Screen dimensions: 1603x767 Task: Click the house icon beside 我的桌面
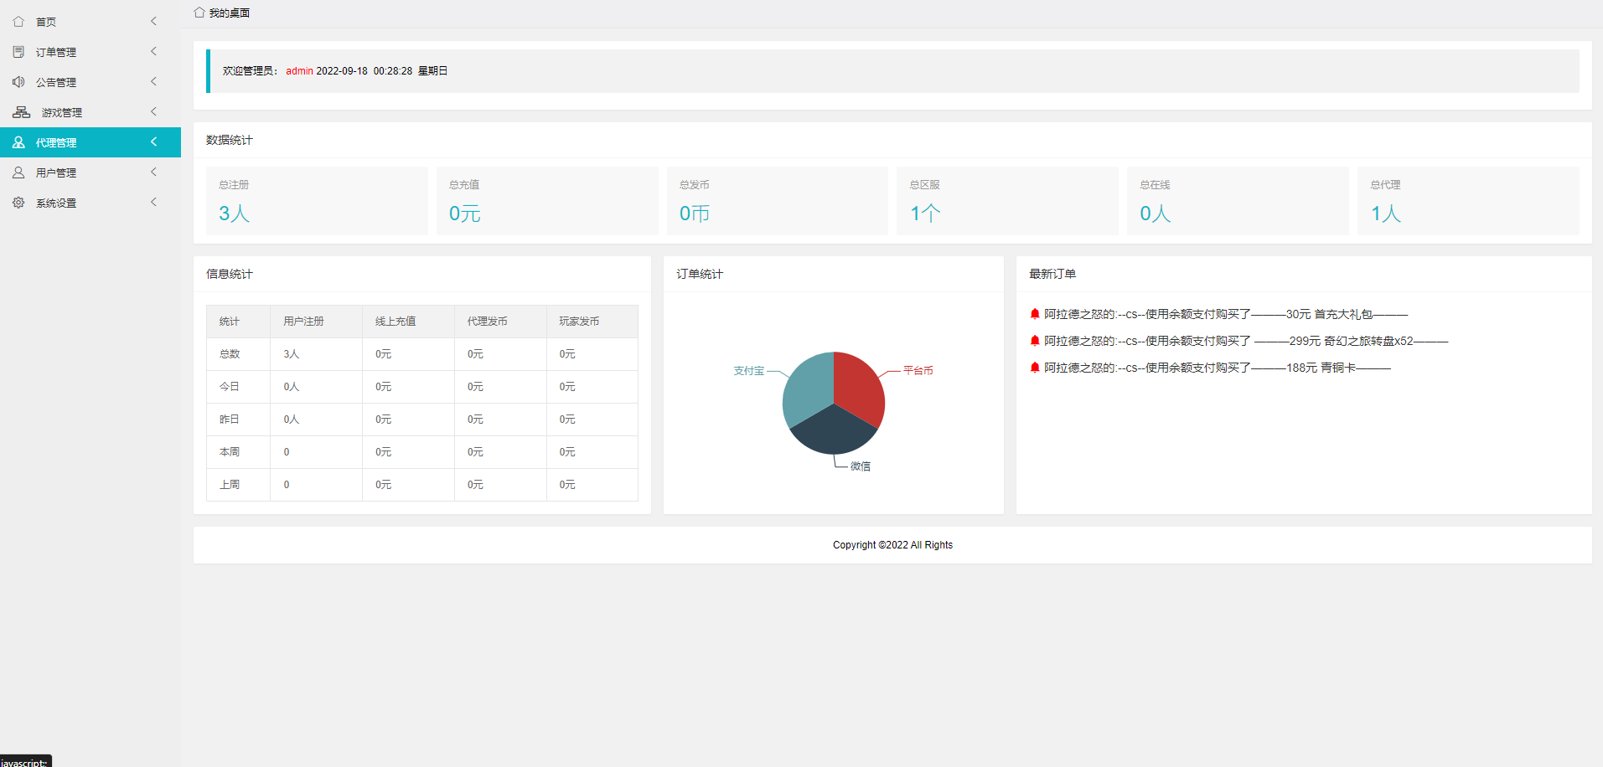coord(199,13)
